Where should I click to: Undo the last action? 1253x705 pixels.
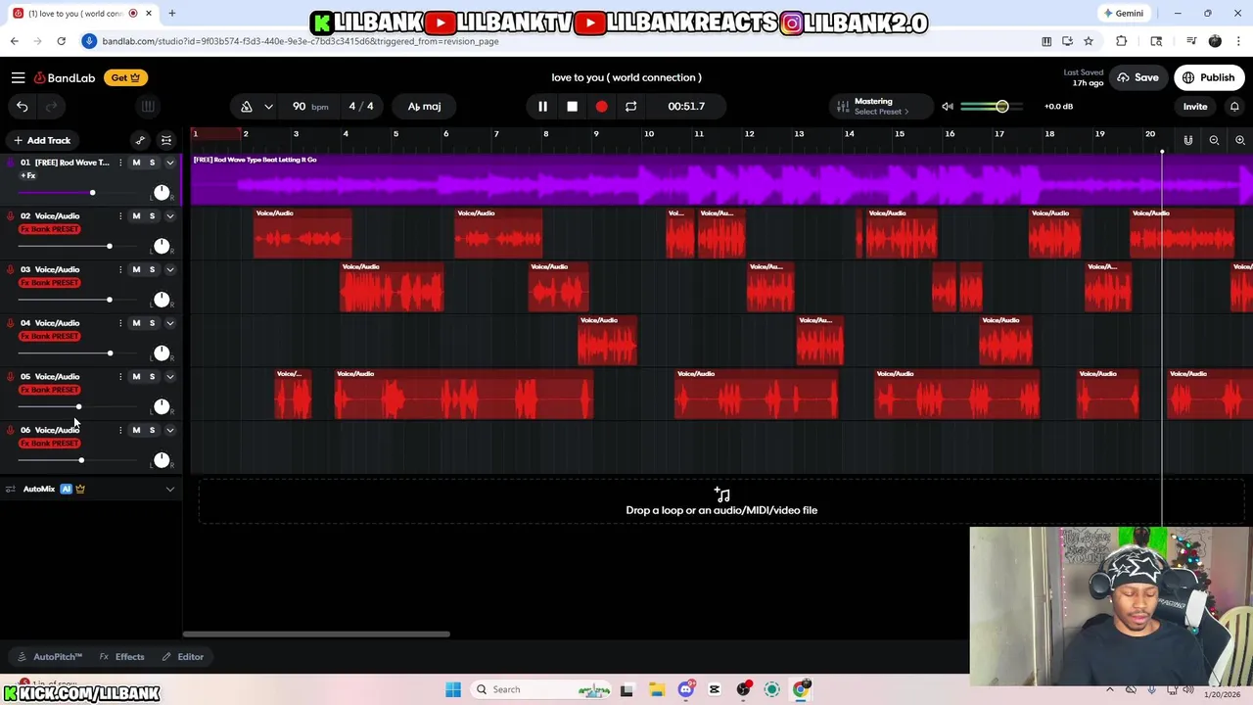click(x=22, y=106)
